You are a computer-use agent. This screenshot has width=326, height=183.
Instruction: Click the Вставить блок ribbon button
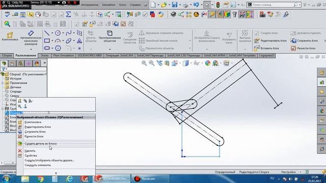click(x=267, y=48)
